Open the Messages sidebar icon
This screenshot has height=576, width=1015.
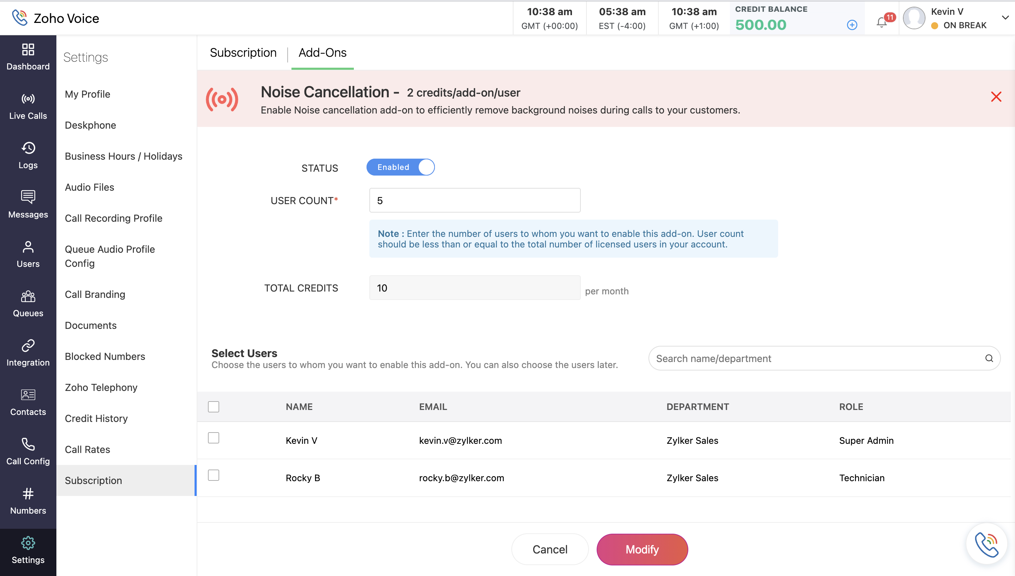pos(28,197)
